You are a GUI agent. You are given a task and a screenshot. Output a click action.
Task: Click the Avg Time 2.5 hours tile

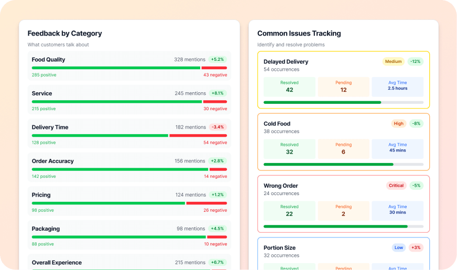397,87
